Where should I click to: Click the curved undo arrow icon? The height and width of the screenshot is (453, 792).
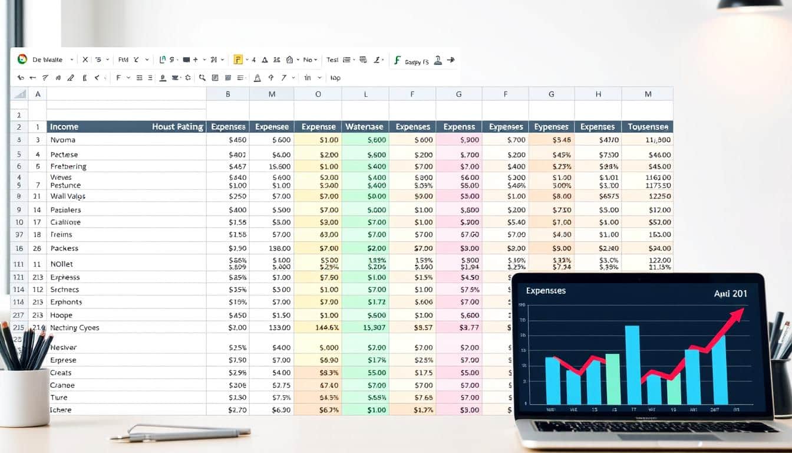click(x=21, y=78)
